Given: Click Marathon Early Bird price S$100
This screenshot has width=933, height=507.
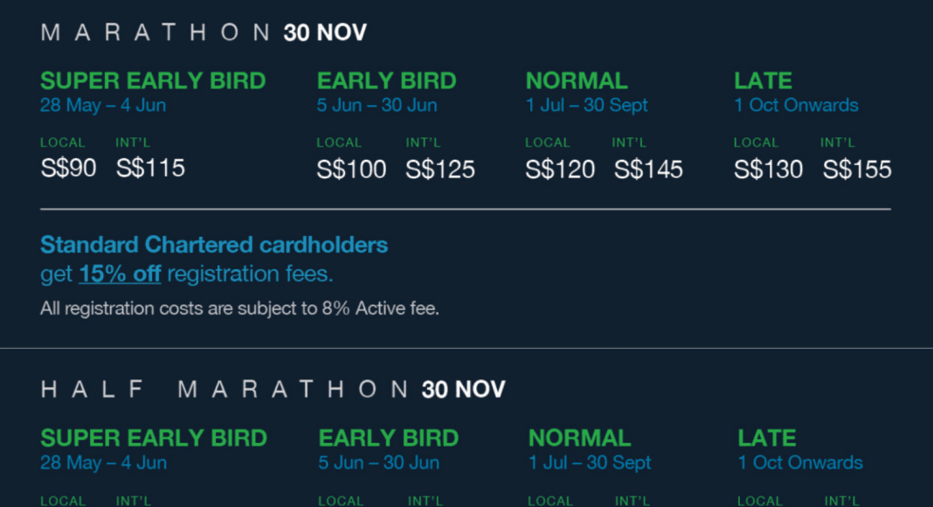Looking at the screenshot, I should coord(352,170).
